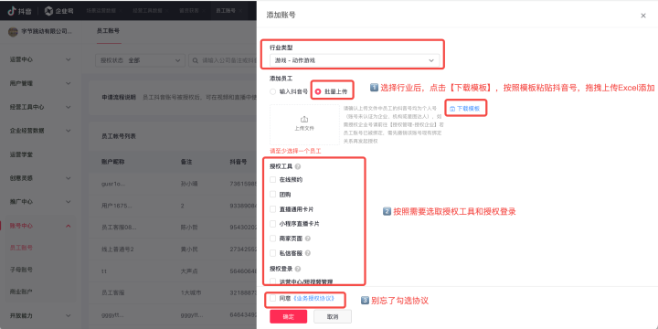Screen dimensions: 658x329
Task: Click the search magnifier icon
Action: [196, 60]
